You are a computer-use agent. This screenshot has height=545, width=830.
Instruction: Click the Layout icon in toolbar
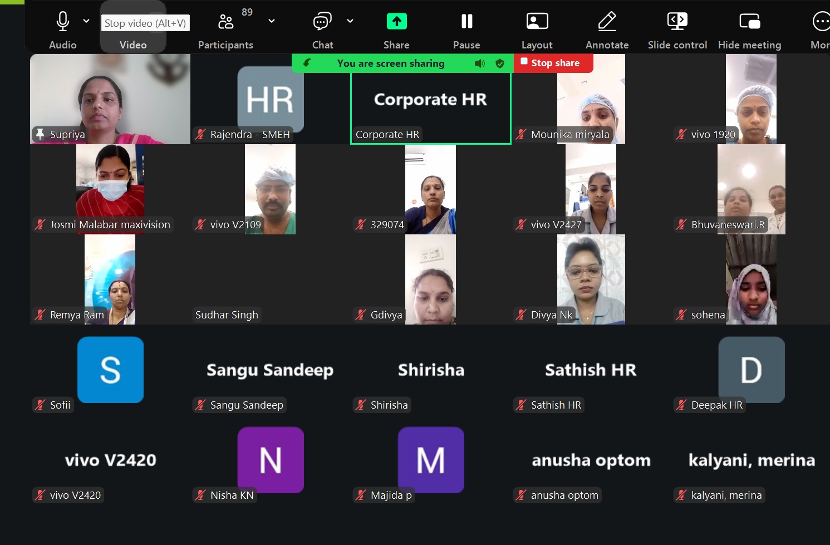537,22
